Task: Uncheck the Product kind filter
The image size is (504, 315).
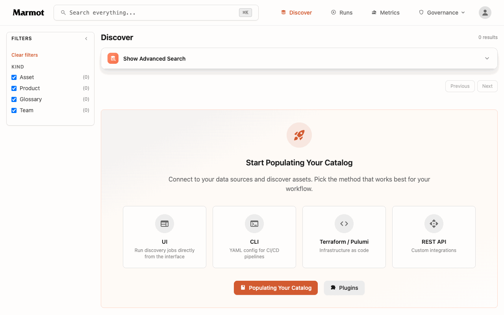Action: (14, 88)
